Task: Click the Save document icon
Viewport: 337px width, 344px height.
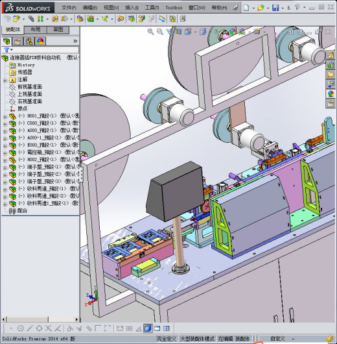Action: 275,8
